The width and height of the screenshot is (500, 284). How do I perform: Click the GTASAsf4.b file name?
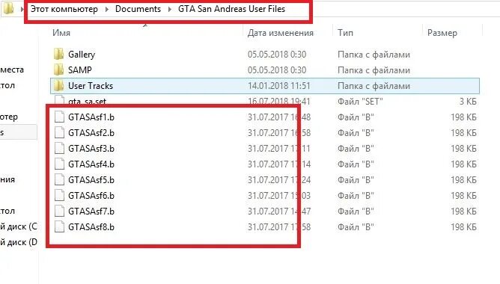[x=91, y=164]
